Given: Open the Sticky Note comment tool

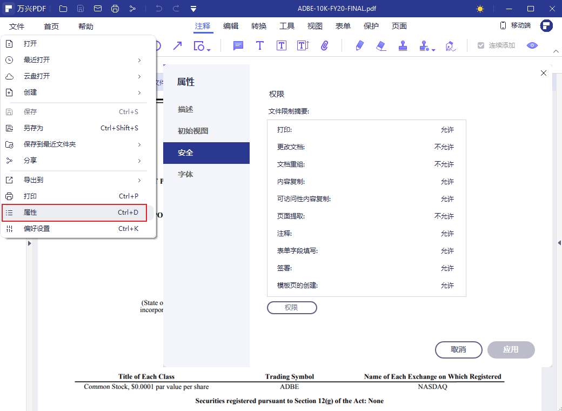Looking at the screenshot, I should [238, 46].
